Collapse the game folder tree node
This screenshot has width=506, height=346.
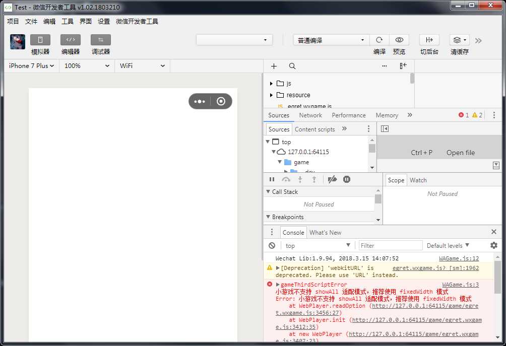click(280, 162)
